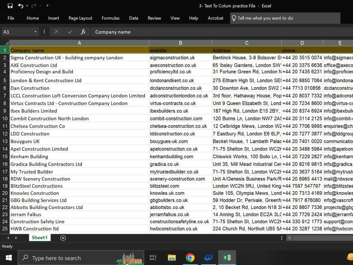Screen dimensions: 353x265
Task: Click the sheet tab bar splitter dots
Action: pyautogui.click(x=282, y=238)
